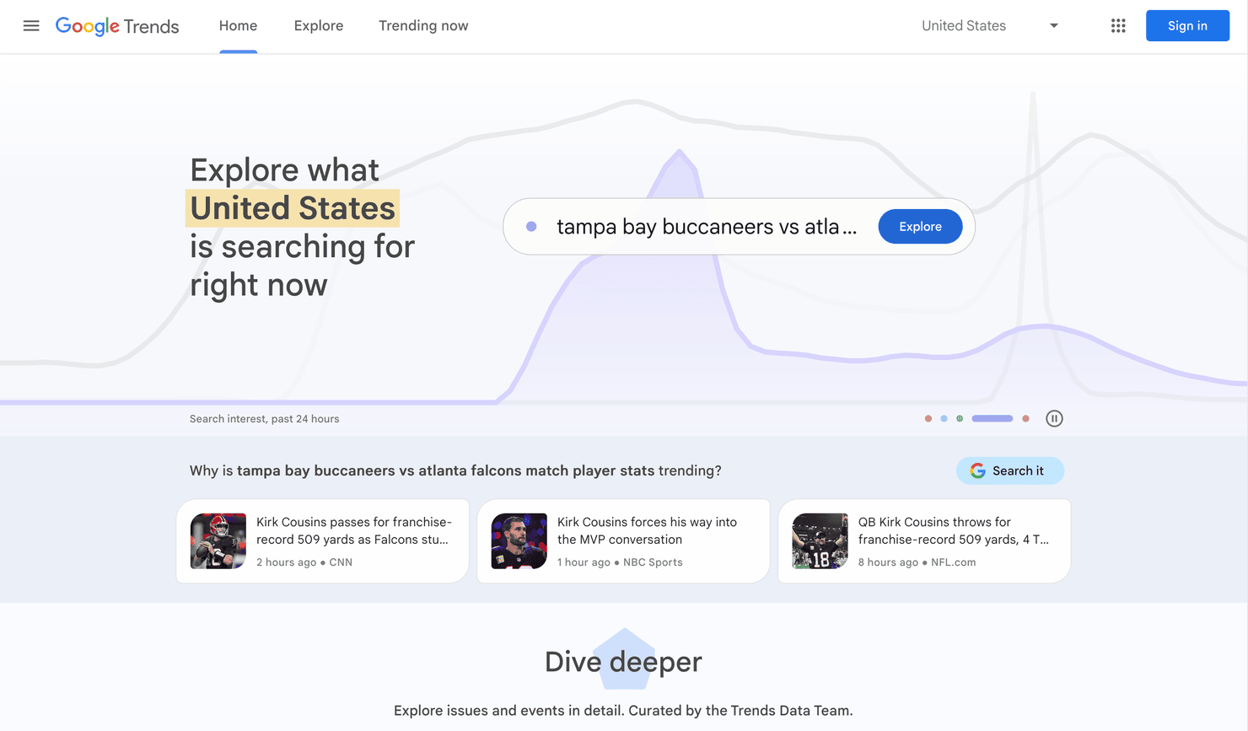Screen dimensions: 1248x731
Task: Click '2 hours ago • CNN' text
Action: tap(304, 562)
